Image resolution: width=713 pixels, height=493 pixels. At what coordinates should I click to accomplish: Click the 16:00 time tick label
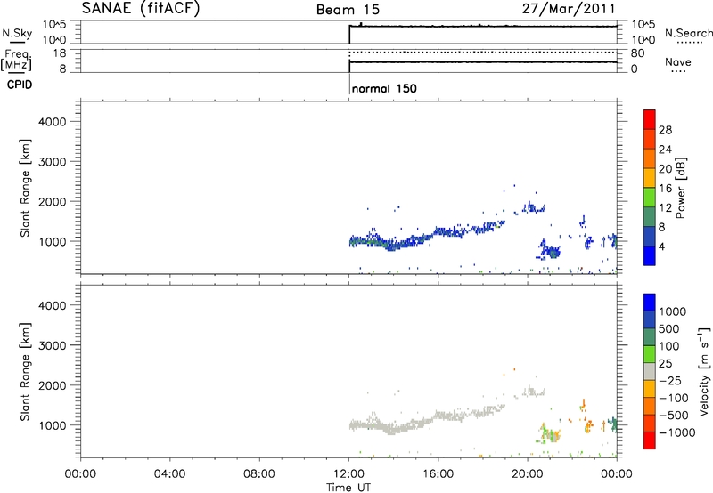pyautogui.click(x=438, y=474)
